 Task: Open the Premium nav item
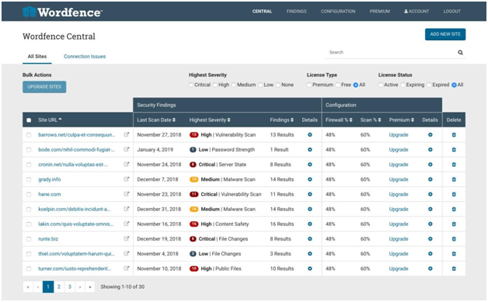(380, 11)
